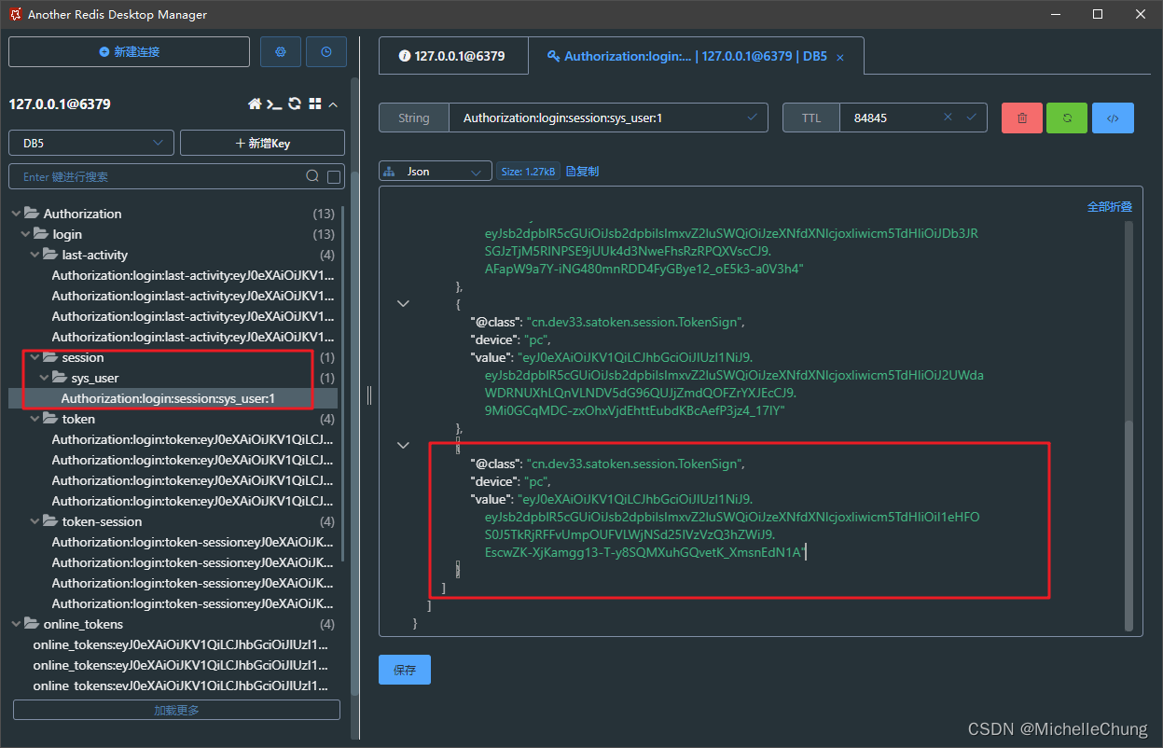Collapse the online_tokens folder
The height and width of the screenshot is (748, 1163).
[16, 624]
